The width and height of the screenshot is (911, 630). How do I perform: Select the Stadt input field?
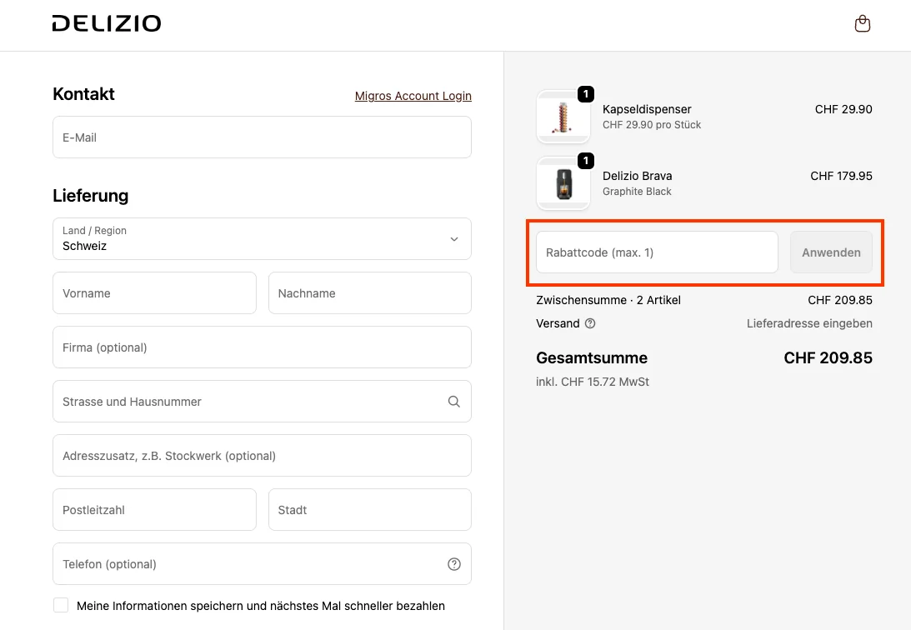pos(369,510)
